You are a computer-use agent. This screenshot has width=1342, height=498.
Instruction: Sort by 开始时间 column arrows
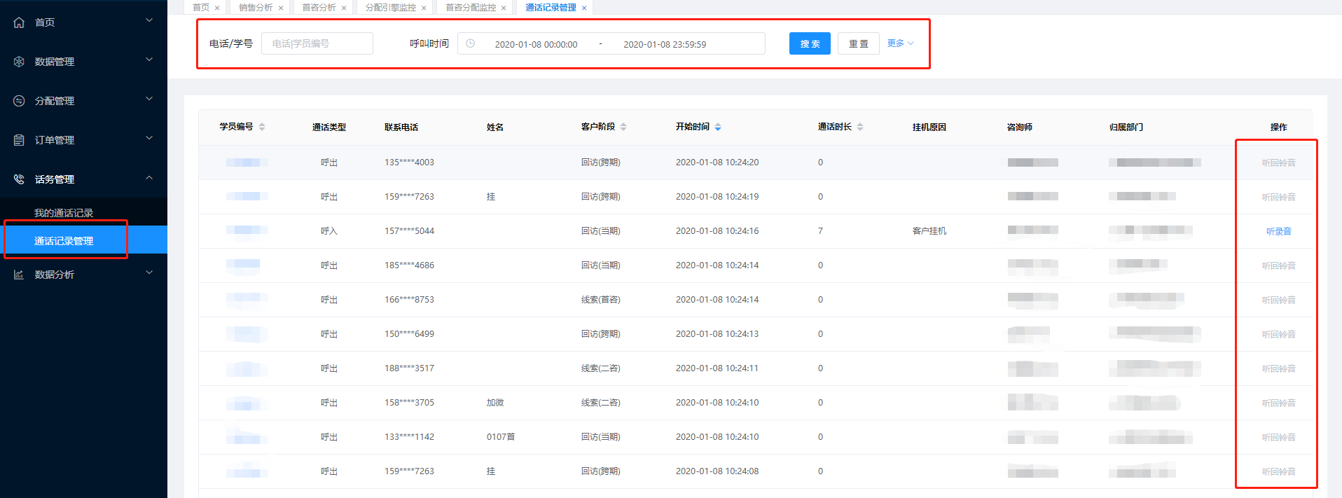point(718,127)
